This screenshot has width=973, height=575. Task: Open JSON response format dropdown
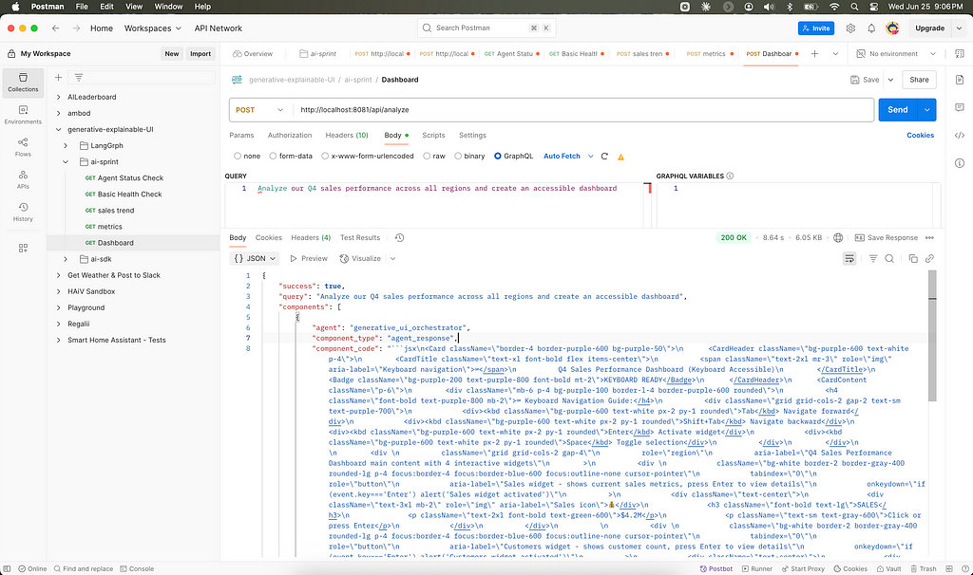pos(255,258)
